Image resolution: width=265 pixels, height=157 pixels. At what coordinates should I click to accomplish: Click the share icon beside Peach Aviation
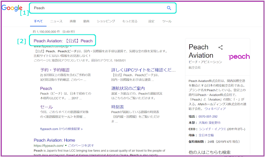tap(221, 47)
